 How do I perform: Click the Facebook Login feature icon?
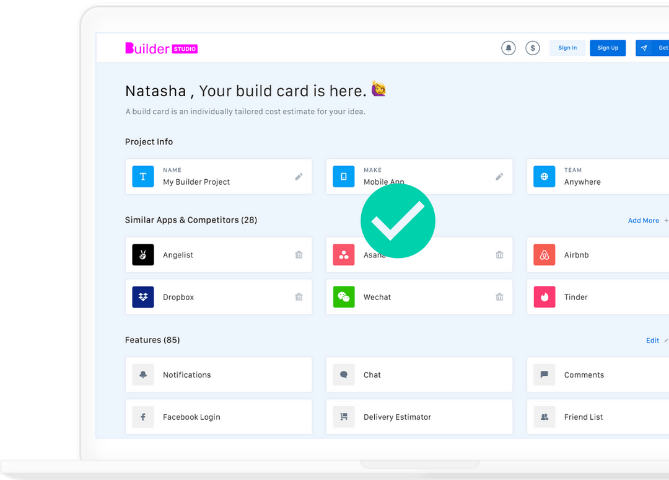point(143,417)
